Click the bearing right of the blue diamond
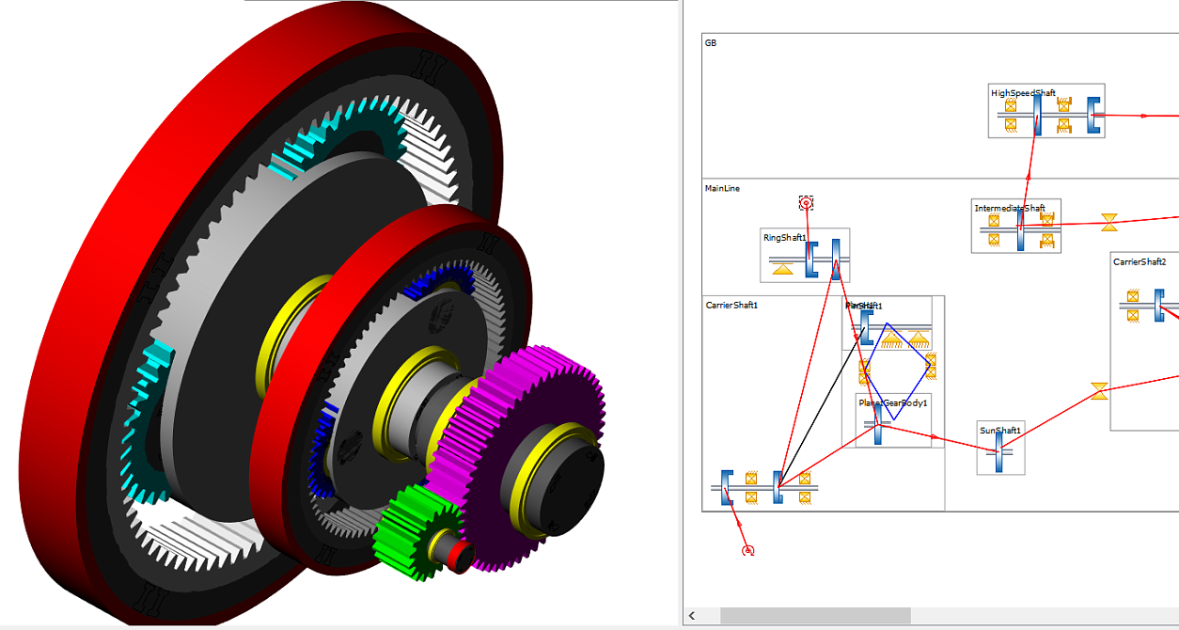1179x630 pixels. (x=931, y=365)
